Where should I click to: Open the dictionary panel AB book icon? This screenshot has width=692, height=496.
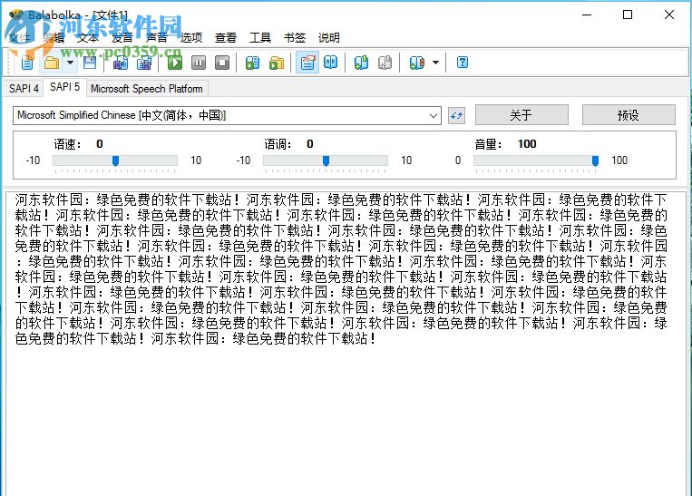[x=330, y=63]
